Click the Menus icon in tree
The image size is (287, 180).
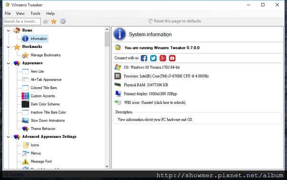click(x=25, y=153)
